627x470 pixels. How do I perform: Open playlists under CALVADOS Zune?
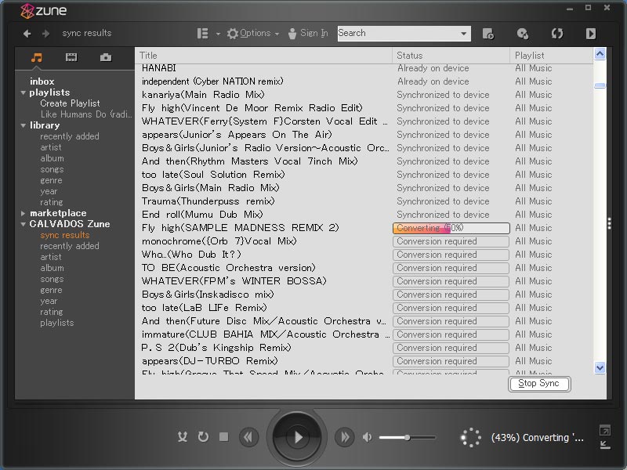(56, 323)
